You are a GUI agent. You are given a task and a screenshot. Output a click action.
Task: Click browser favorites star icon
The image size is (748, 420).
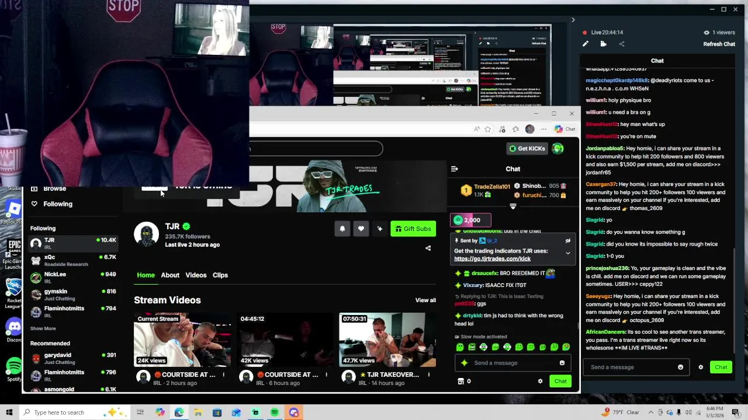487,129
